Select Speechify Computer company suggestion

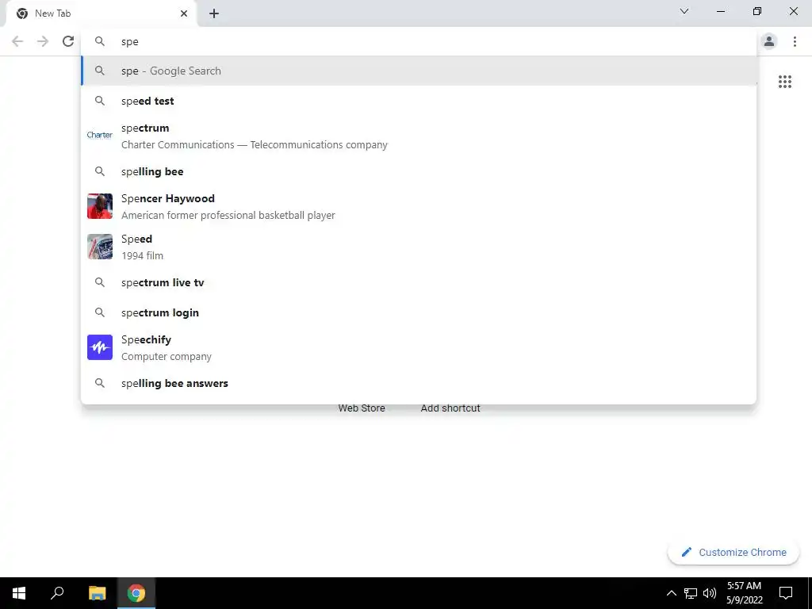point(419,347)
